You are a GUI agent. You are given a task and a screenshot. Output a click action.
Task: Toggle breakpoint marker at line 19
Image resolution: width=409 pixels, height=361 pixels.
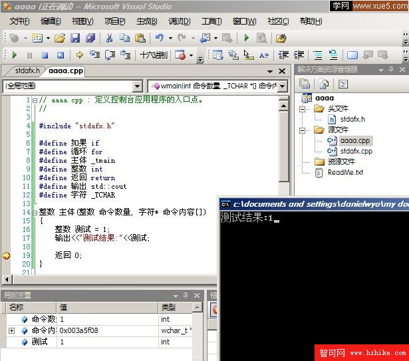(x=7, y=255)
